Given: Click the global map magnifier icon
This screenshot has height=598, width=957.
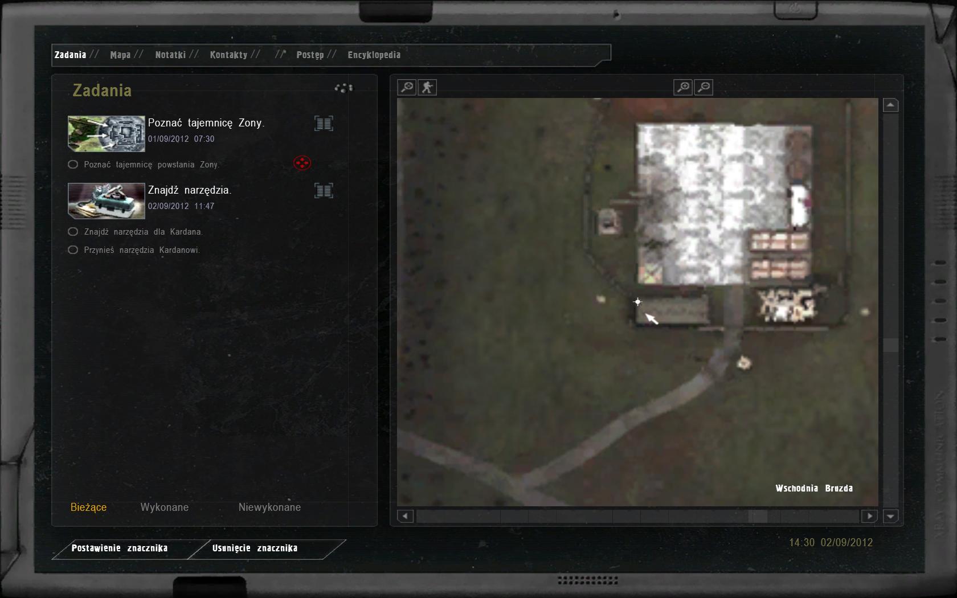Looking at the screenshot, I should [x=407, y=87].
